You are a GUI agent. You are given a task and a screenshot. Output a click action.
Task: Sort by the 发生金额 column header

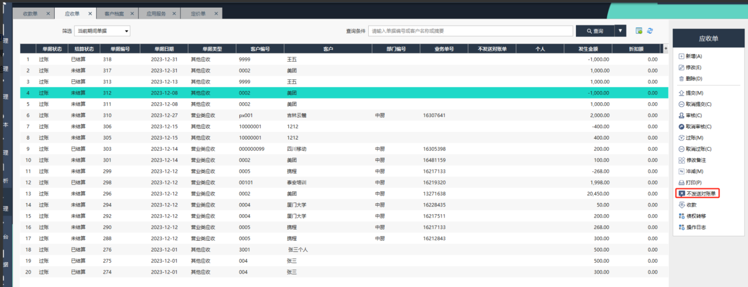pos(587,49)
